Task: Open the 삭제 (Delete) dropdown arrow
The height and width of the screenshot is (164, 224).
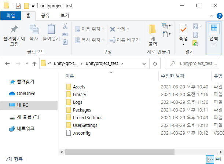Action: point(128,29)
